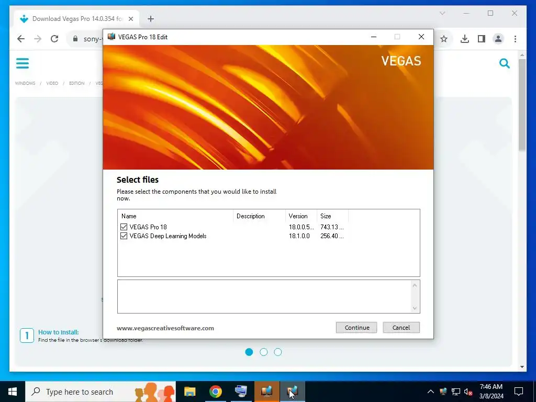
Task: Open the orange-highlighted VEGAS installer taskbar icon
Action: tap(266, 392)
